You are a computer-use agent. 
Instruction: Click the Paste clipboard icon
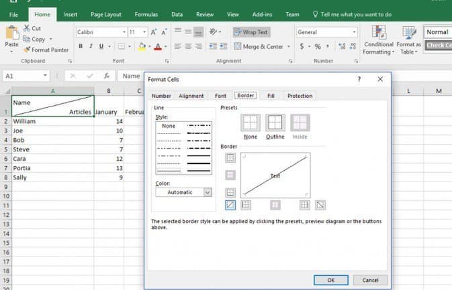[x=12, y=32]
